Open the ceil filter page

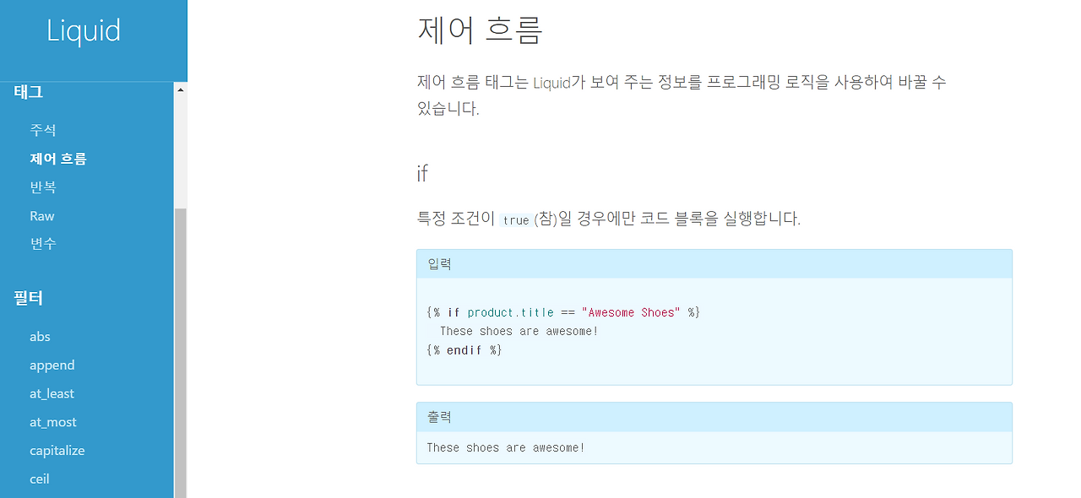coord(39,479)
